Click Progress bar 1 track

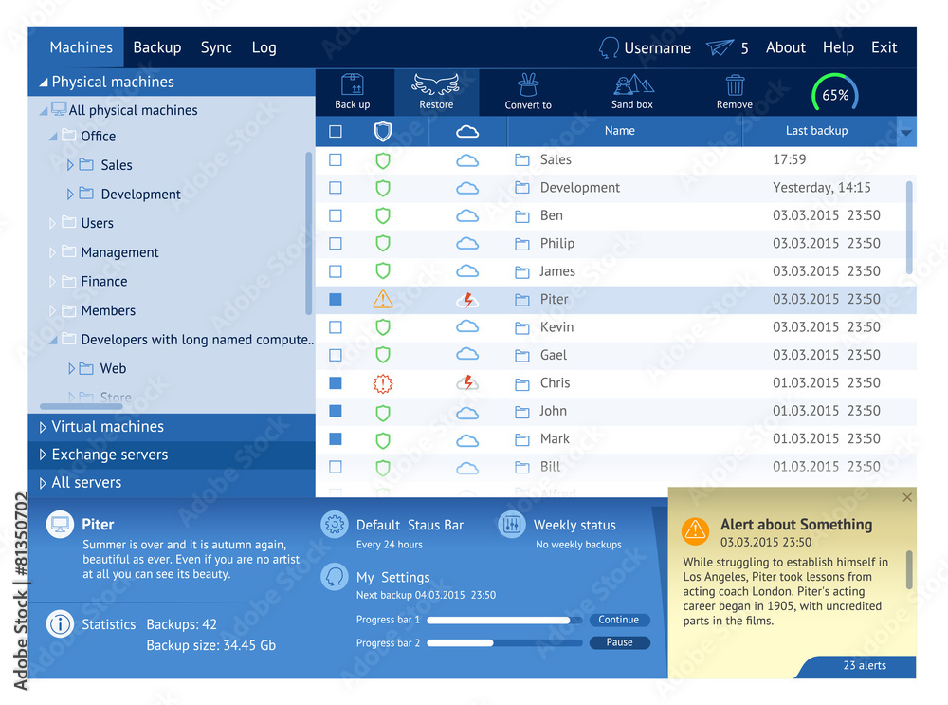tap(505, 621)
